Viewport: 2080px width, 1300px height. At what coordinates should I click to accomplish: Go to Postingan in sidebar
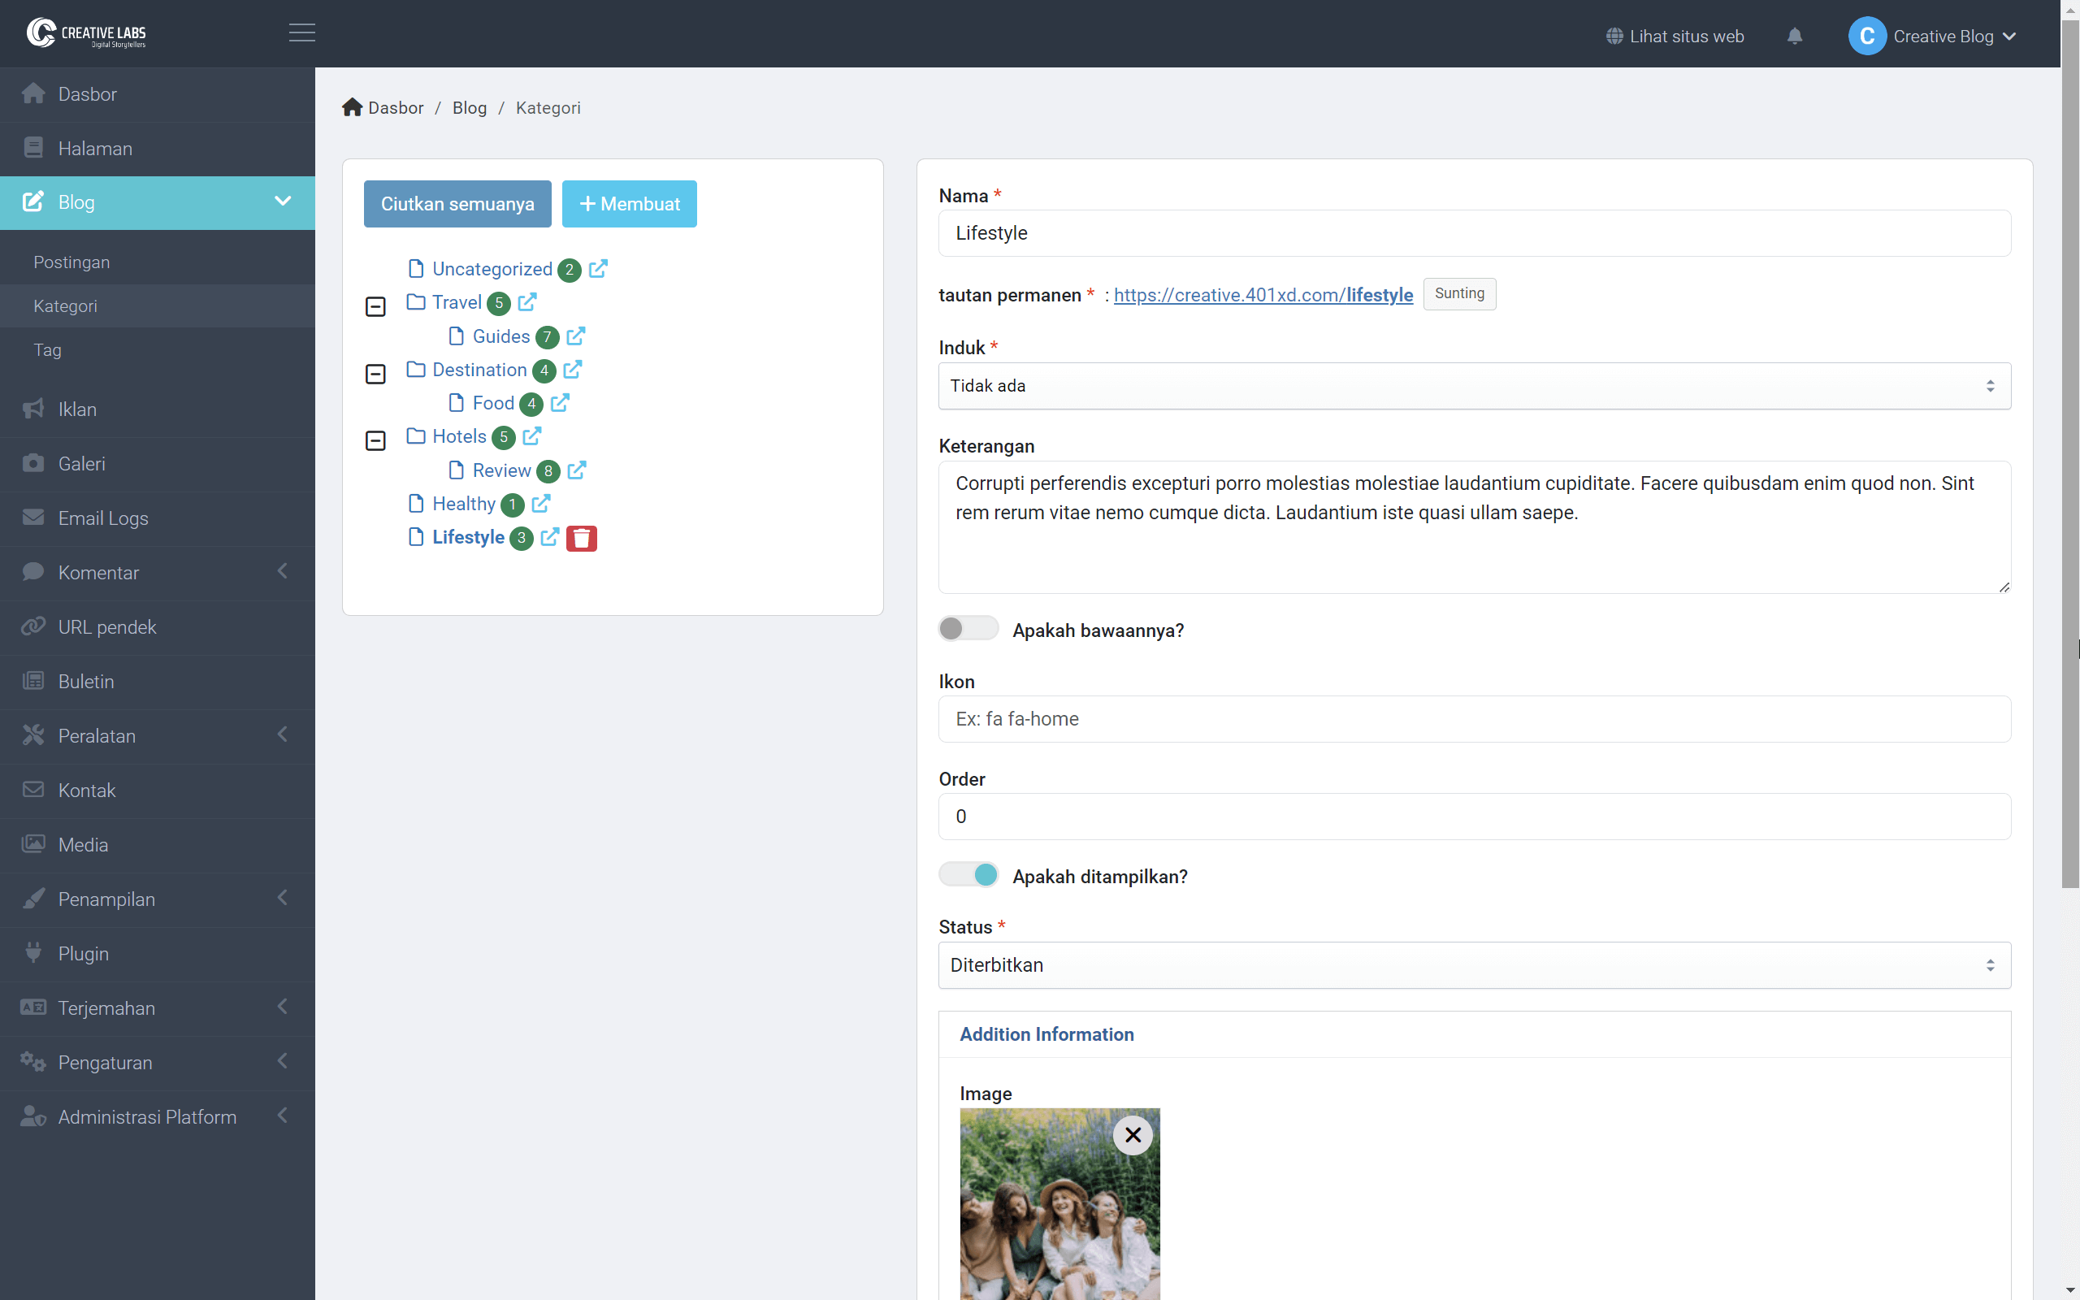pos(72,262)
